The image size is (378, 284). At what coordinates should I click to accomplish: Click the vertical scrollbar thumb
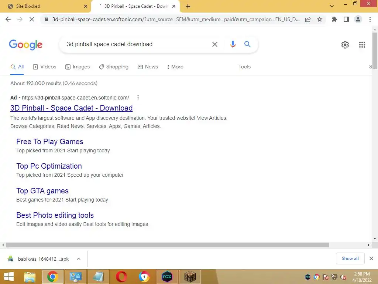click(x=375, y=50)
